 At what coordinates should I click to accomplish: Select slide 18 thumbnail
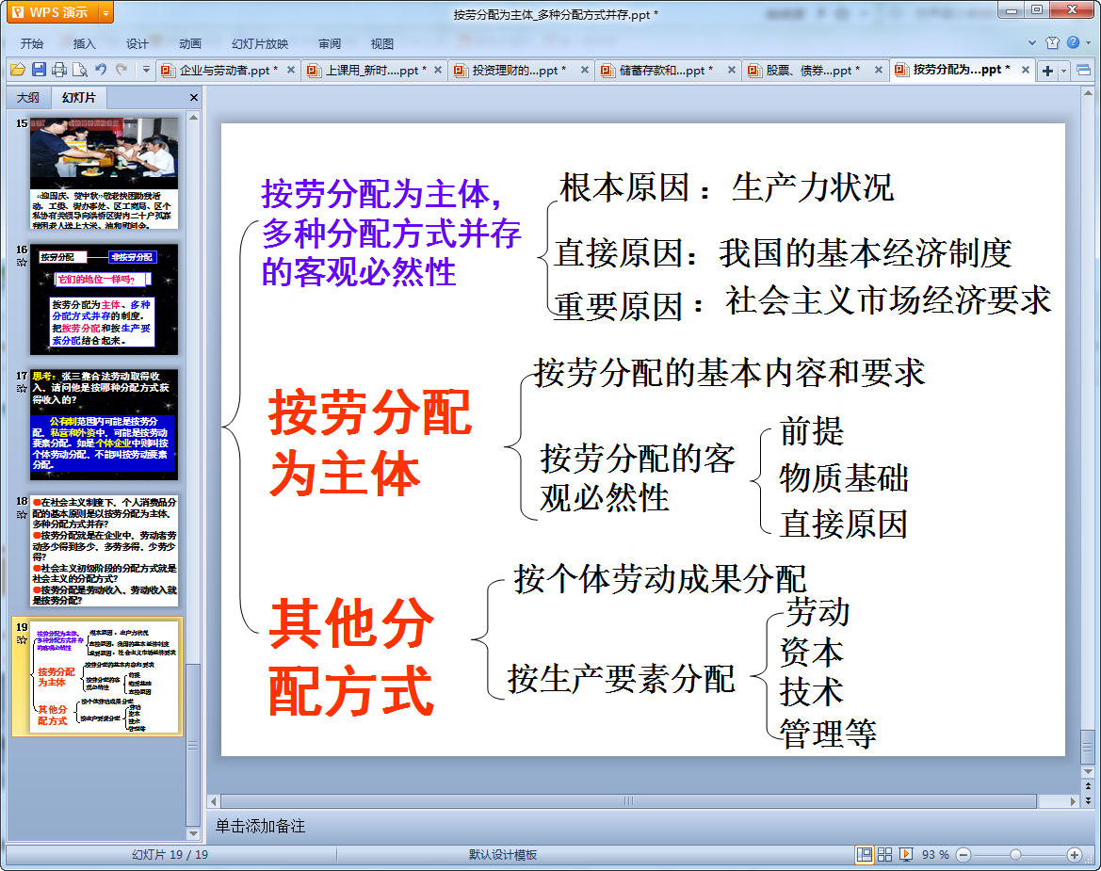(104, 551)
